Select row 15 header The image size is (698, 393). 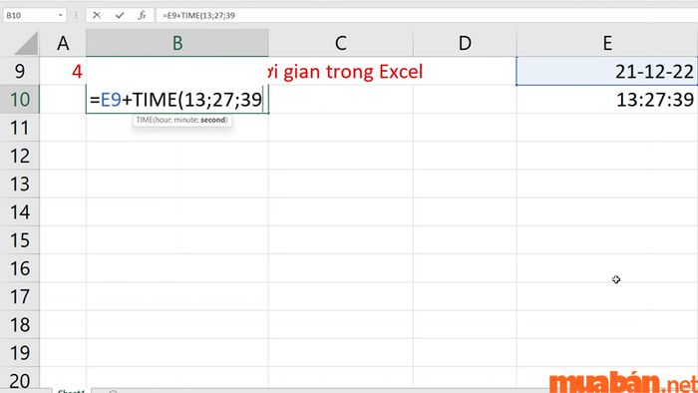(x=20, y=240)
